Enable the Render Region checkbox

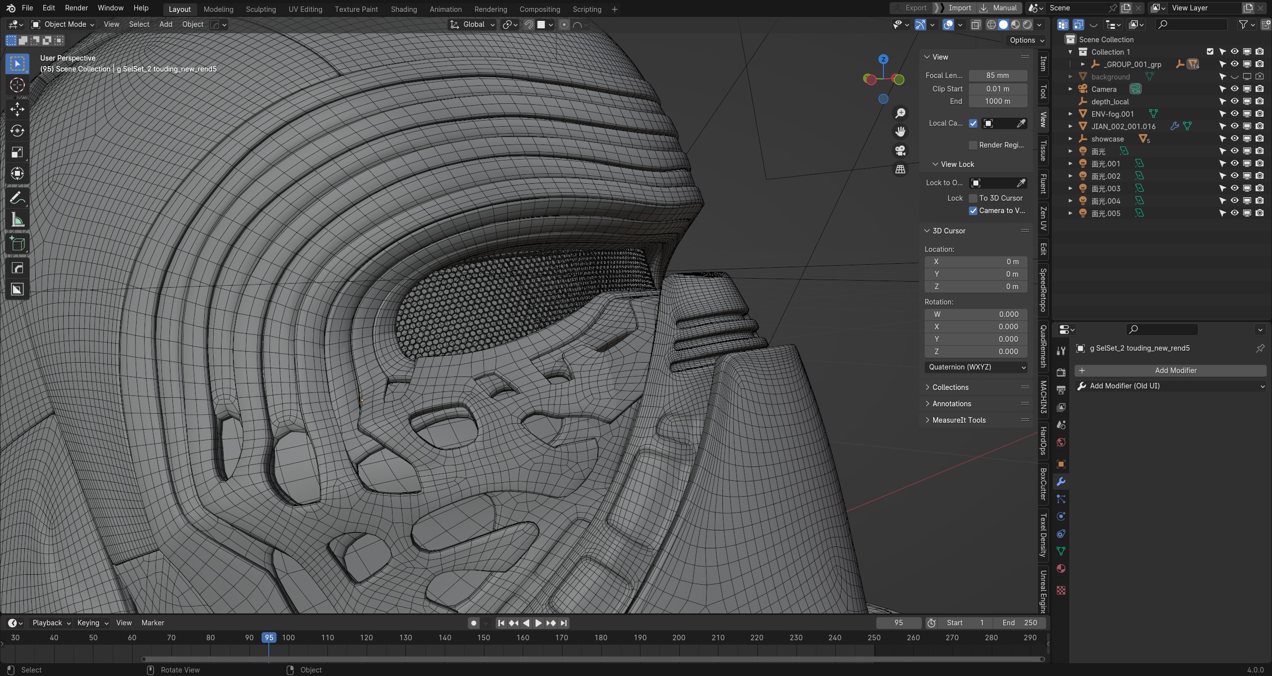tap(973, 145)
